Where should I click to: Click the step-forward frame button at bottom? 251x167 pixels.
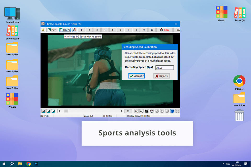tap(43, 111)
